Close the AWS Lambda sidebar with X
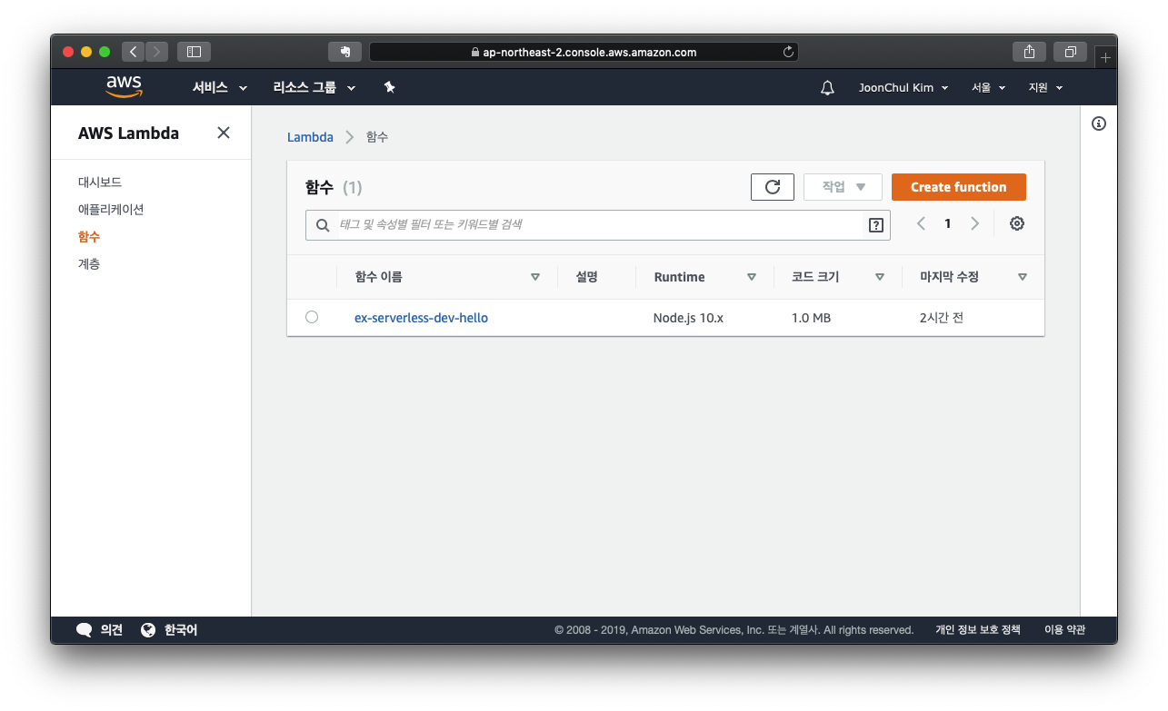The height and width of the screenshot is (711, 1168). (224, 133)
